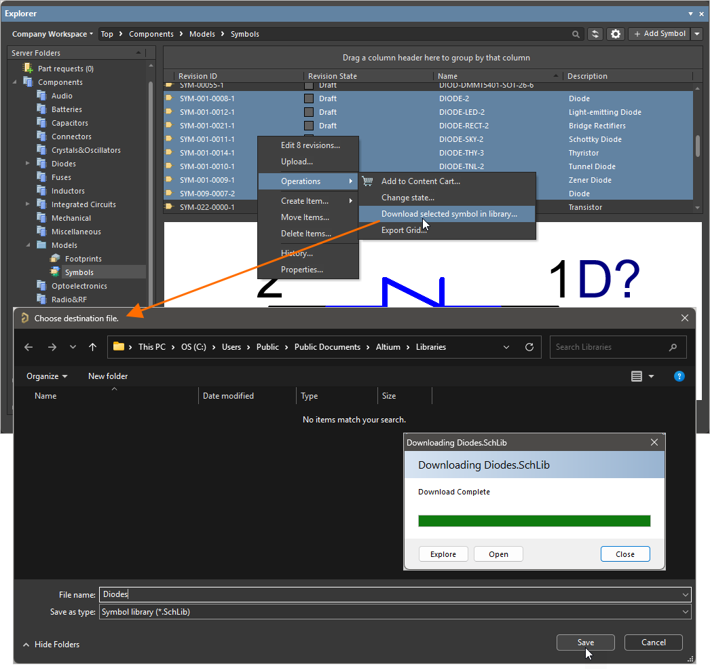Image resolution: width=710 pixels, height=669 pixels.
Task: Toggle the Draft checkbox for DIODE-RECT-2
Action: tap(309, 126)
